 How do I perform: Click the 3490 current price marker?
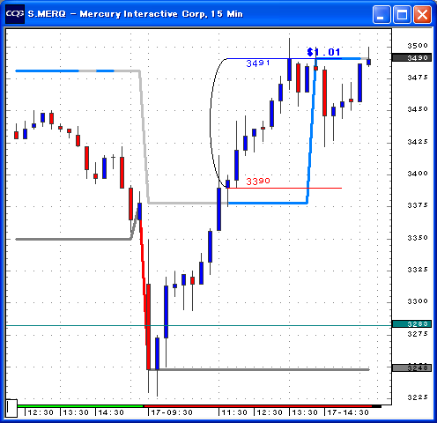(412, 57)
